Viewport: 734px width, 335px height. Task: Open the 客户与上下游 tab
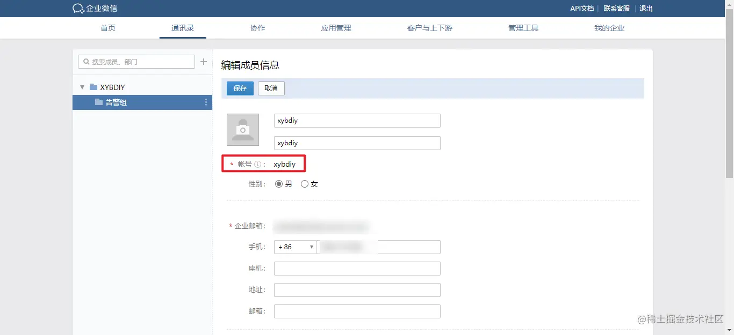[430, 28]
